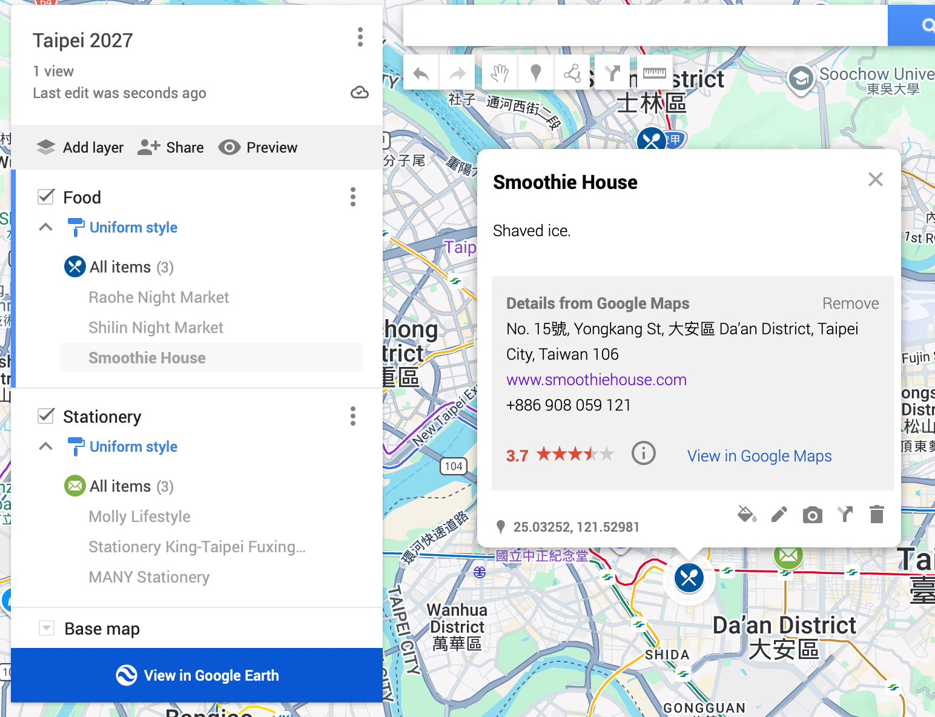The image size is (935, 717).
Task: Open Uniform style for the Food layer
Action: (x=122, y=228)
